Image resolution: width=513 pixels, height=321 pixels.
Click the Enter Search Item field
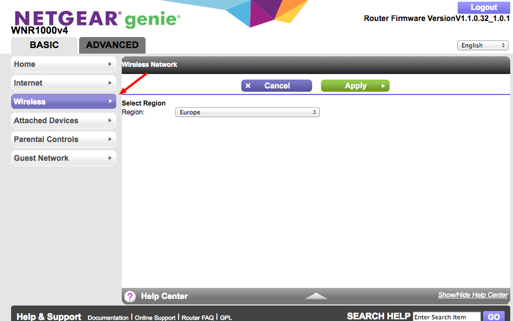tap(447, 317)
